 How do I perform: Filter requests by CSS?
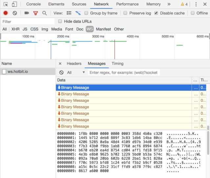[x=34, y=29]
